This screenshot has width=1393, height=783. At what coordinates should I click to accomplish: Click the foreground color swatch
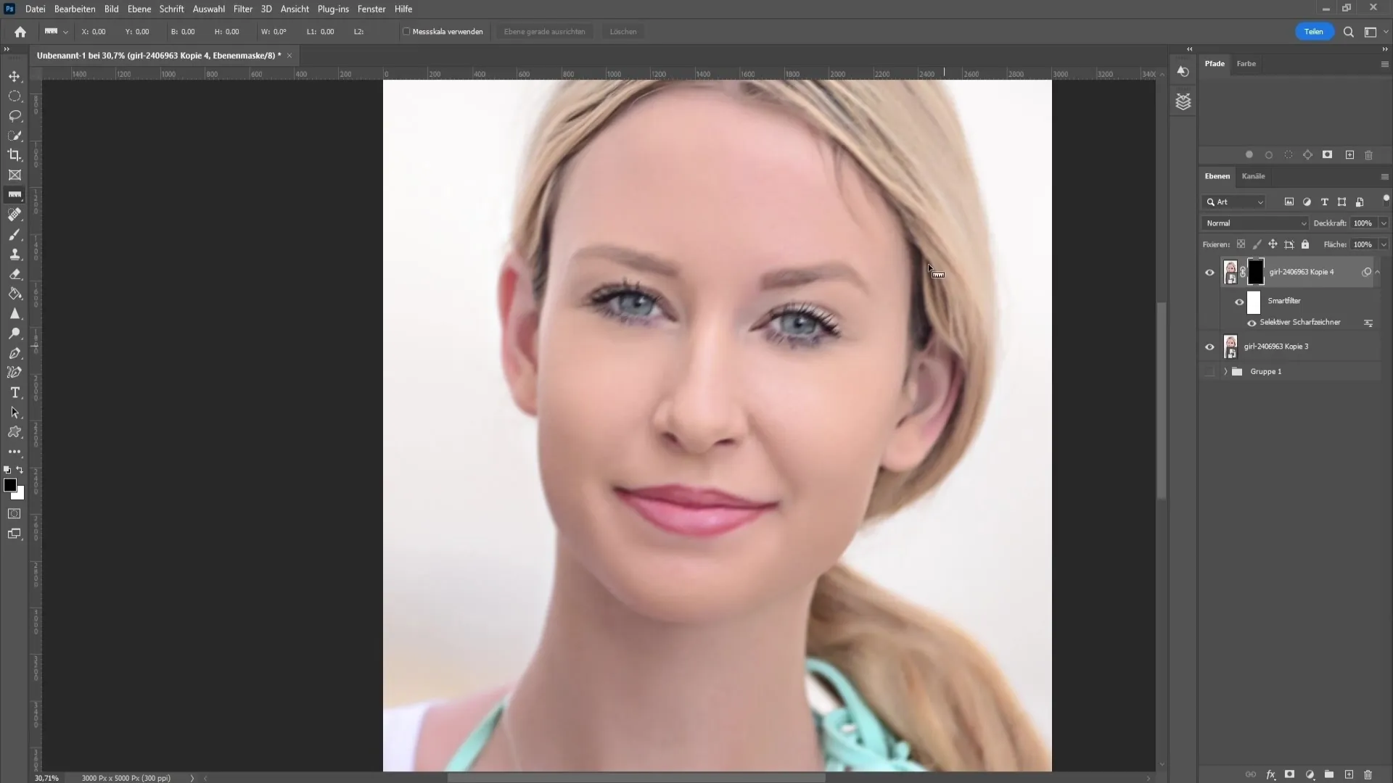(x=9, y=485)
